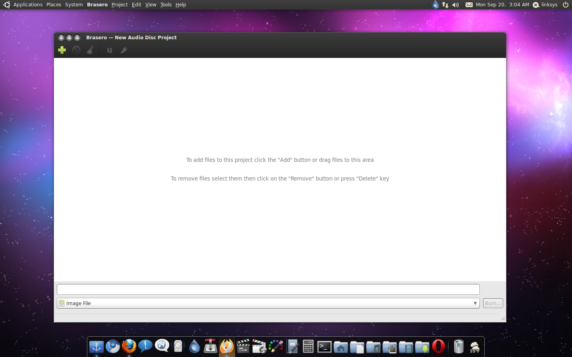Open the Tools menu
Screen dimensions: 572x357
(166, 5)
